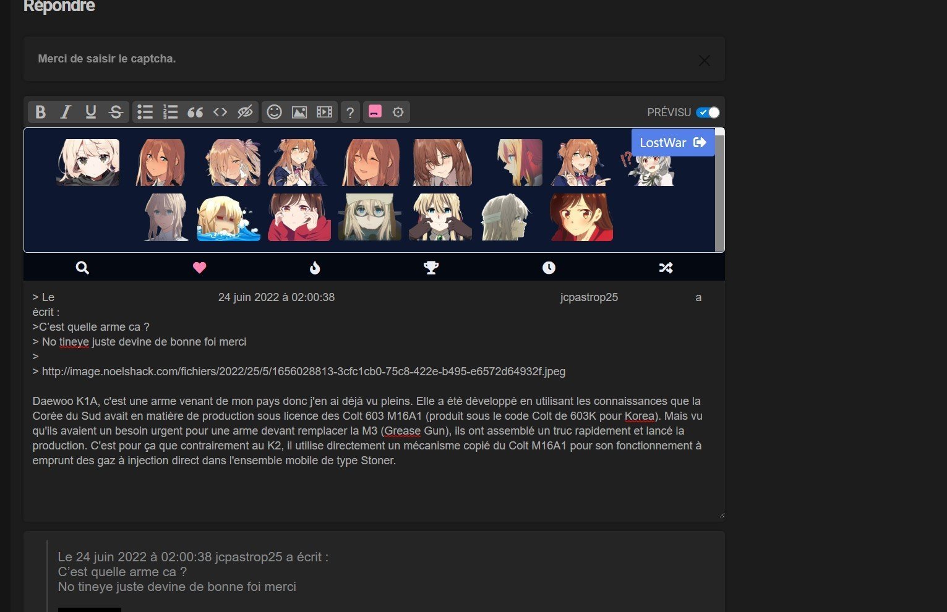This screenshot has height=612, width=947.
Task: Open the sticker search tab
Action: [82, 268]
